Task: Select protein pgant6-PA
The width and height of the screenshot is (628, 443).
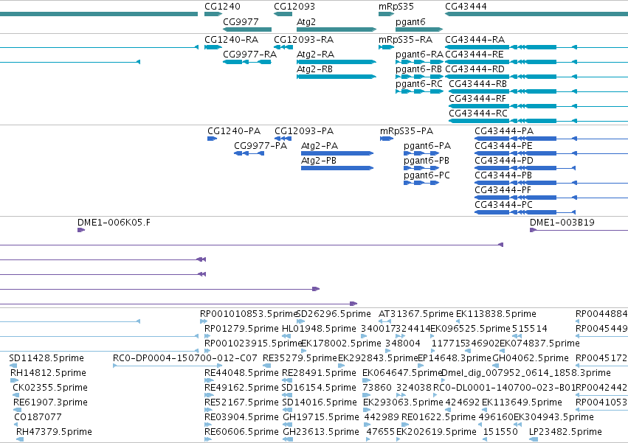Action: pyautogui.click(x=427, y=146)
